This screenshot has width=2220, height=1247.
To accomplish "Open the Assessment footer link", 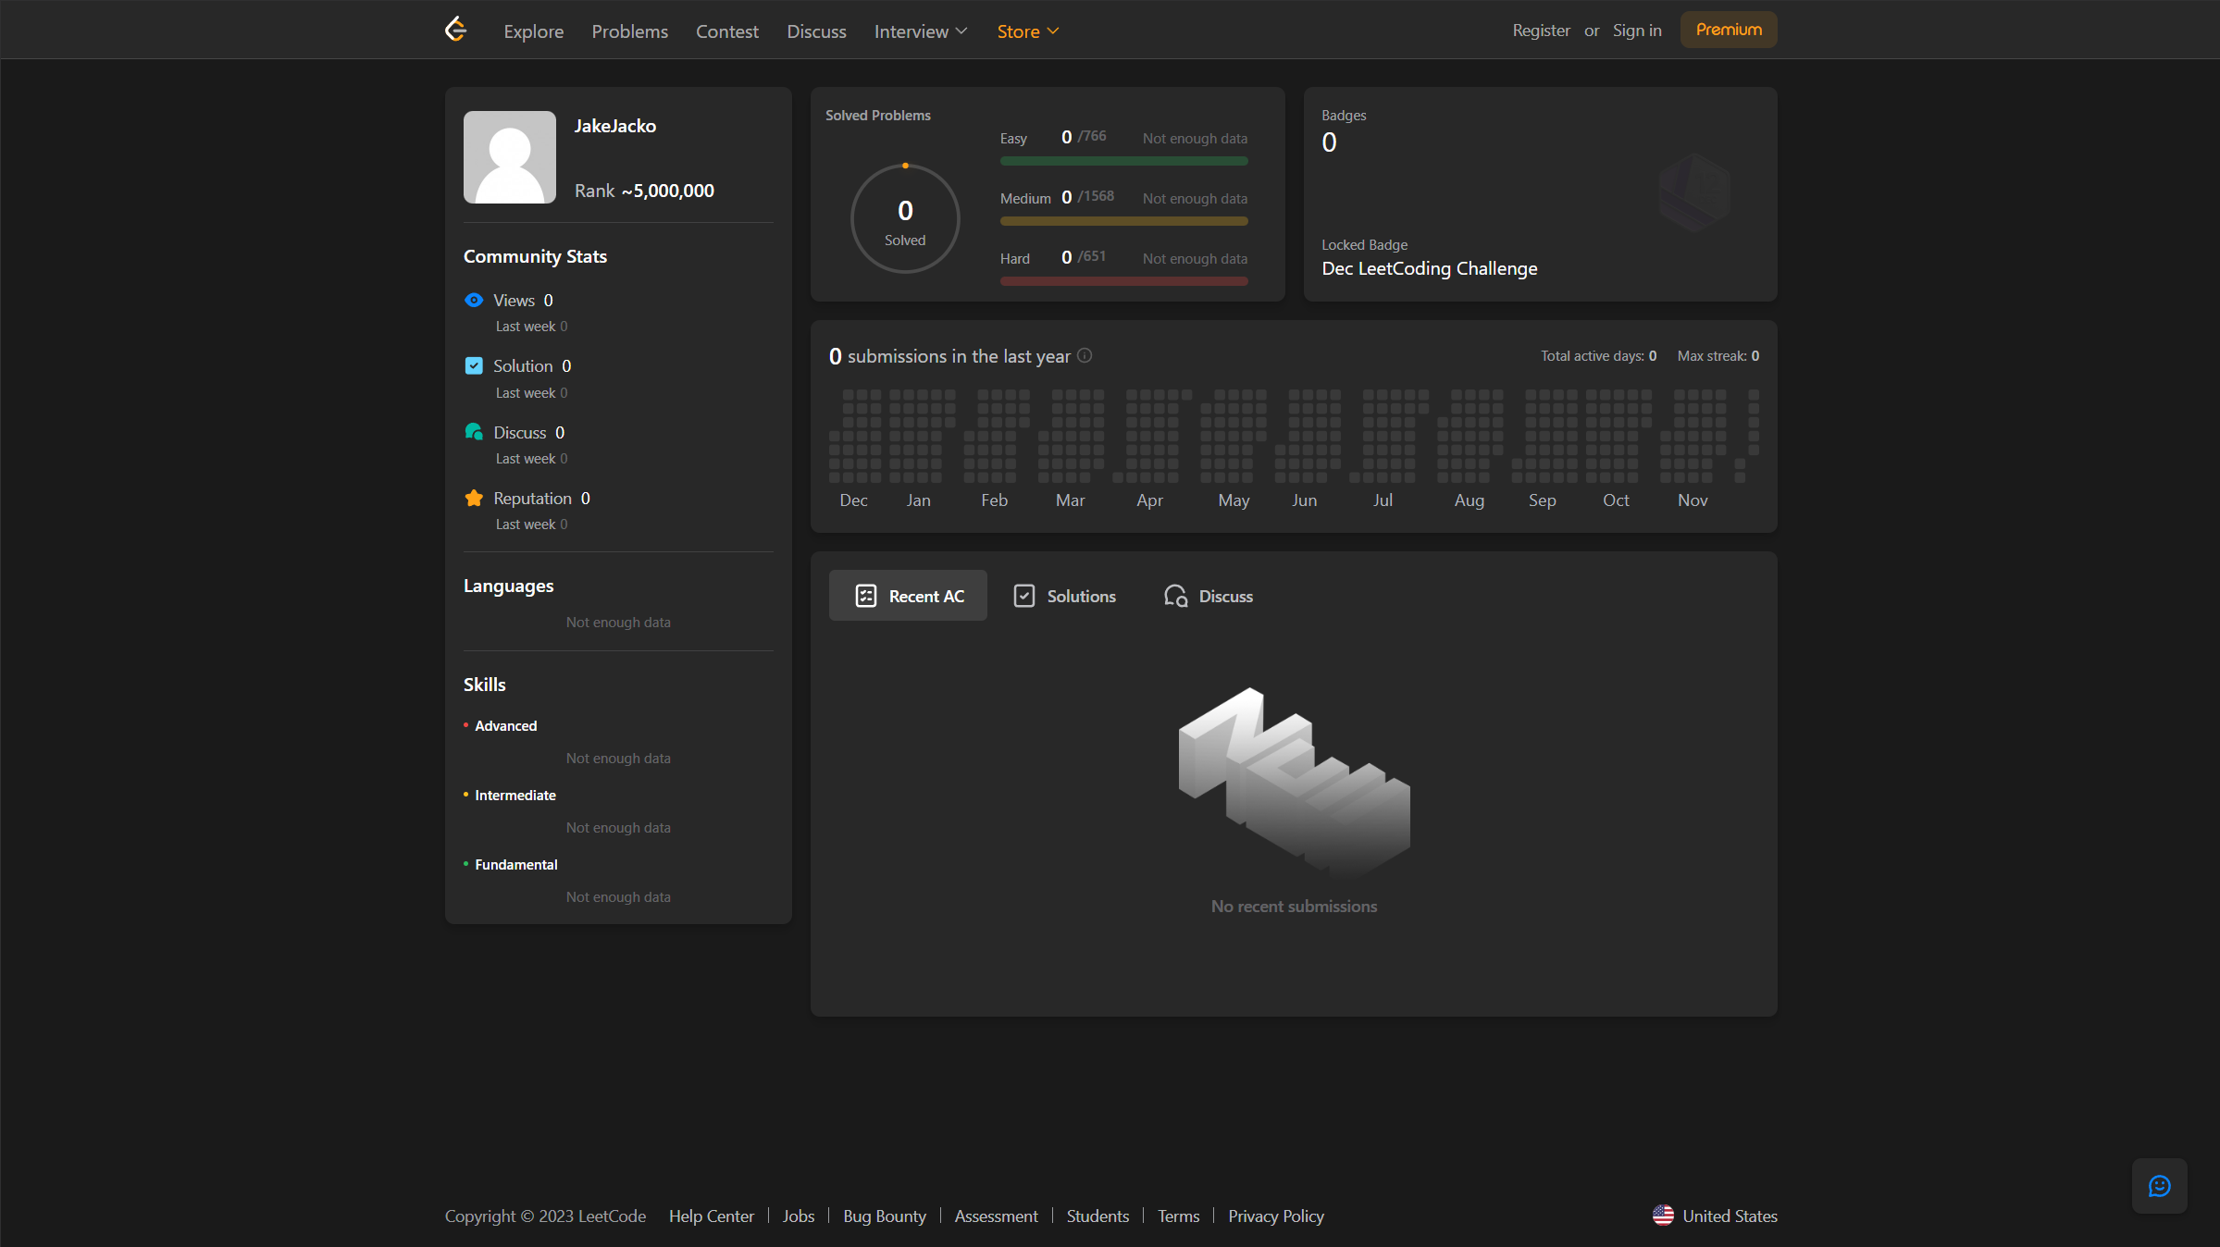I will 997,1216.
